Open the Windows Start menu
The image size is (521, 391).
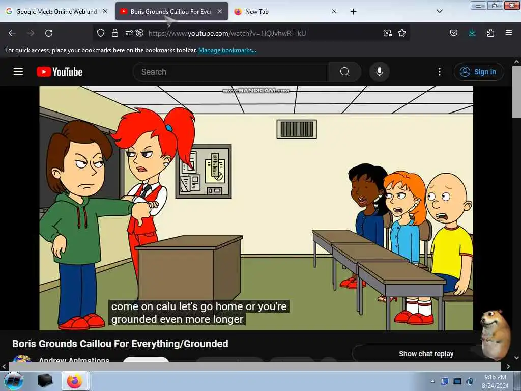[14, 381]
